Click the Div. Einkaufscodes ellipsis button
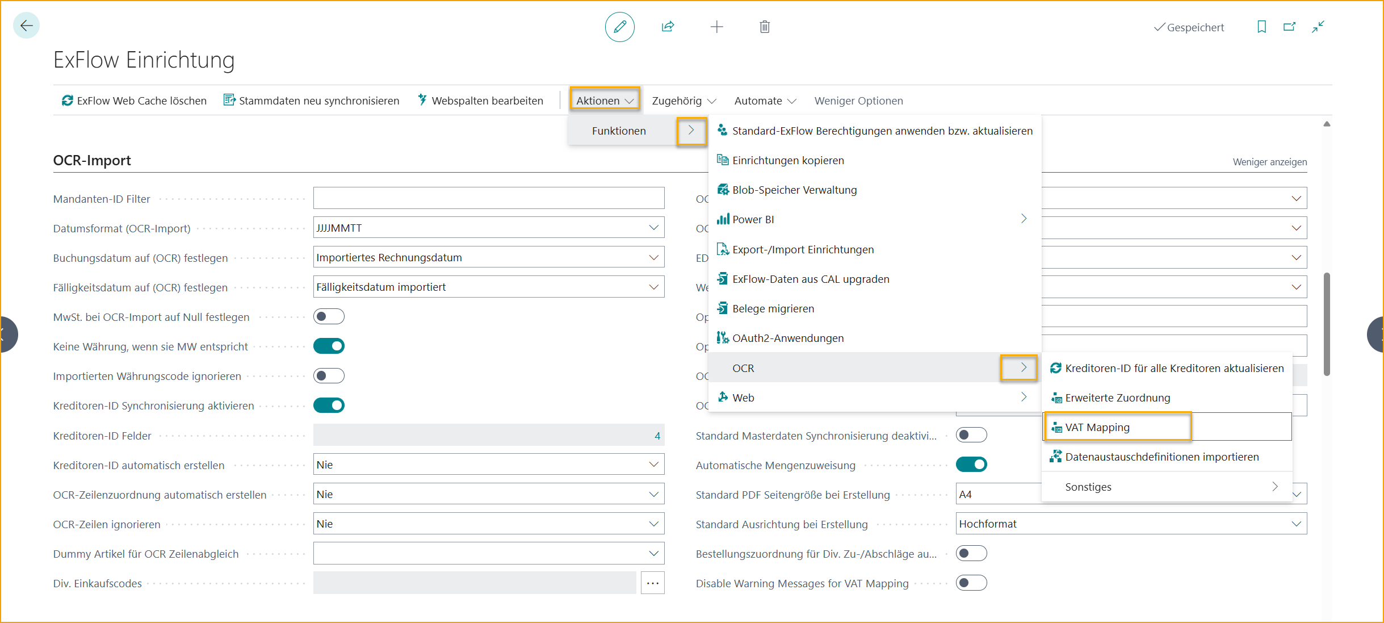Image resolution: width=1384 pixels, height=623 pixels. click(x=653, y=583)
